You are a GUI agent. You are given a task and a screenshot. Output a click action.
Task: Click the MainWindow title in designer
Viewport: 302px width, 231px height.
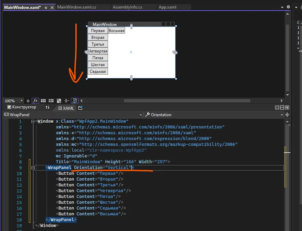(105, 25)
